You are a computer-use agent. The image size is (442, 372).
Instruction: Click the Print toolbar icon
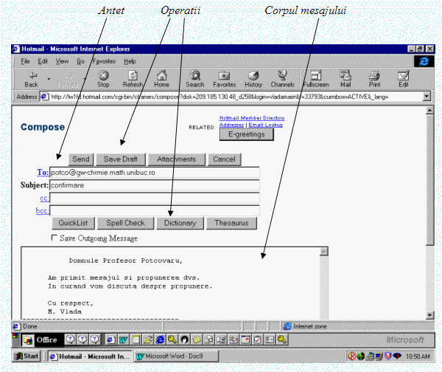click(x=373, y=77)
